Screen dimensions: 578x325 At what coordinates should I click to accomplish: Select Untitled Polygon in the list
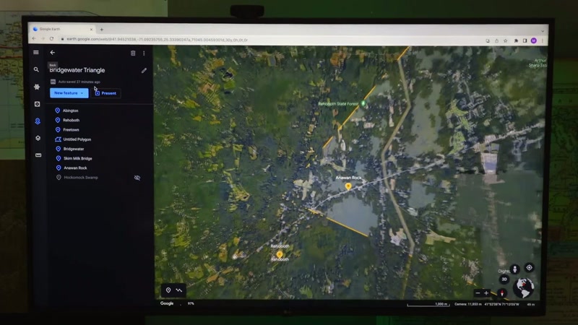coord(77,139)
